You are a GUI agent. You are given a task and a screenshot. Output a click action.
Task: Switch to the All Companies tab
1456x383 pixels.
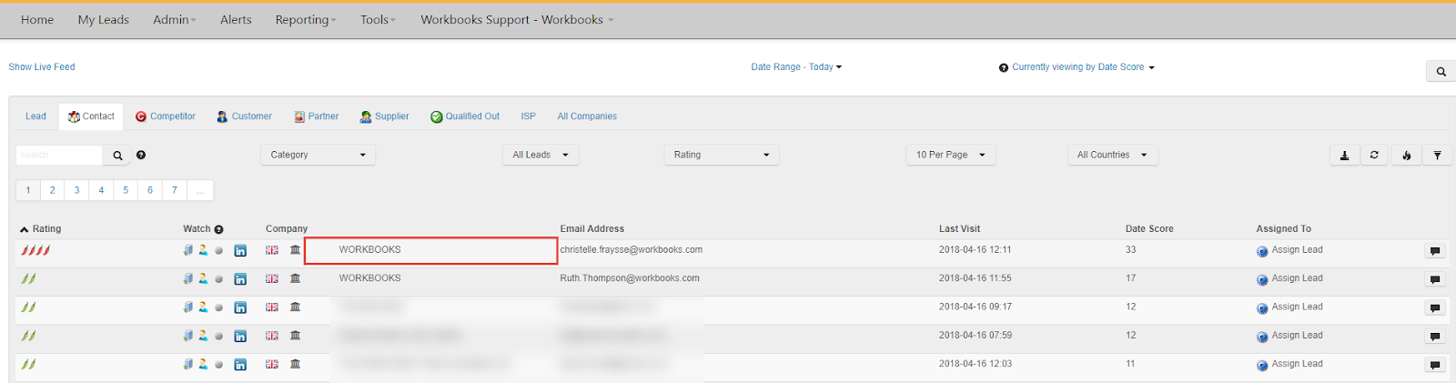pos(587,116)
